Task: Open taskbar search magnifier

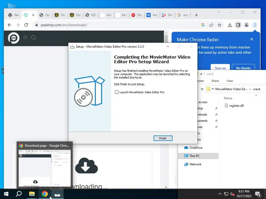Action: point(19,194)
